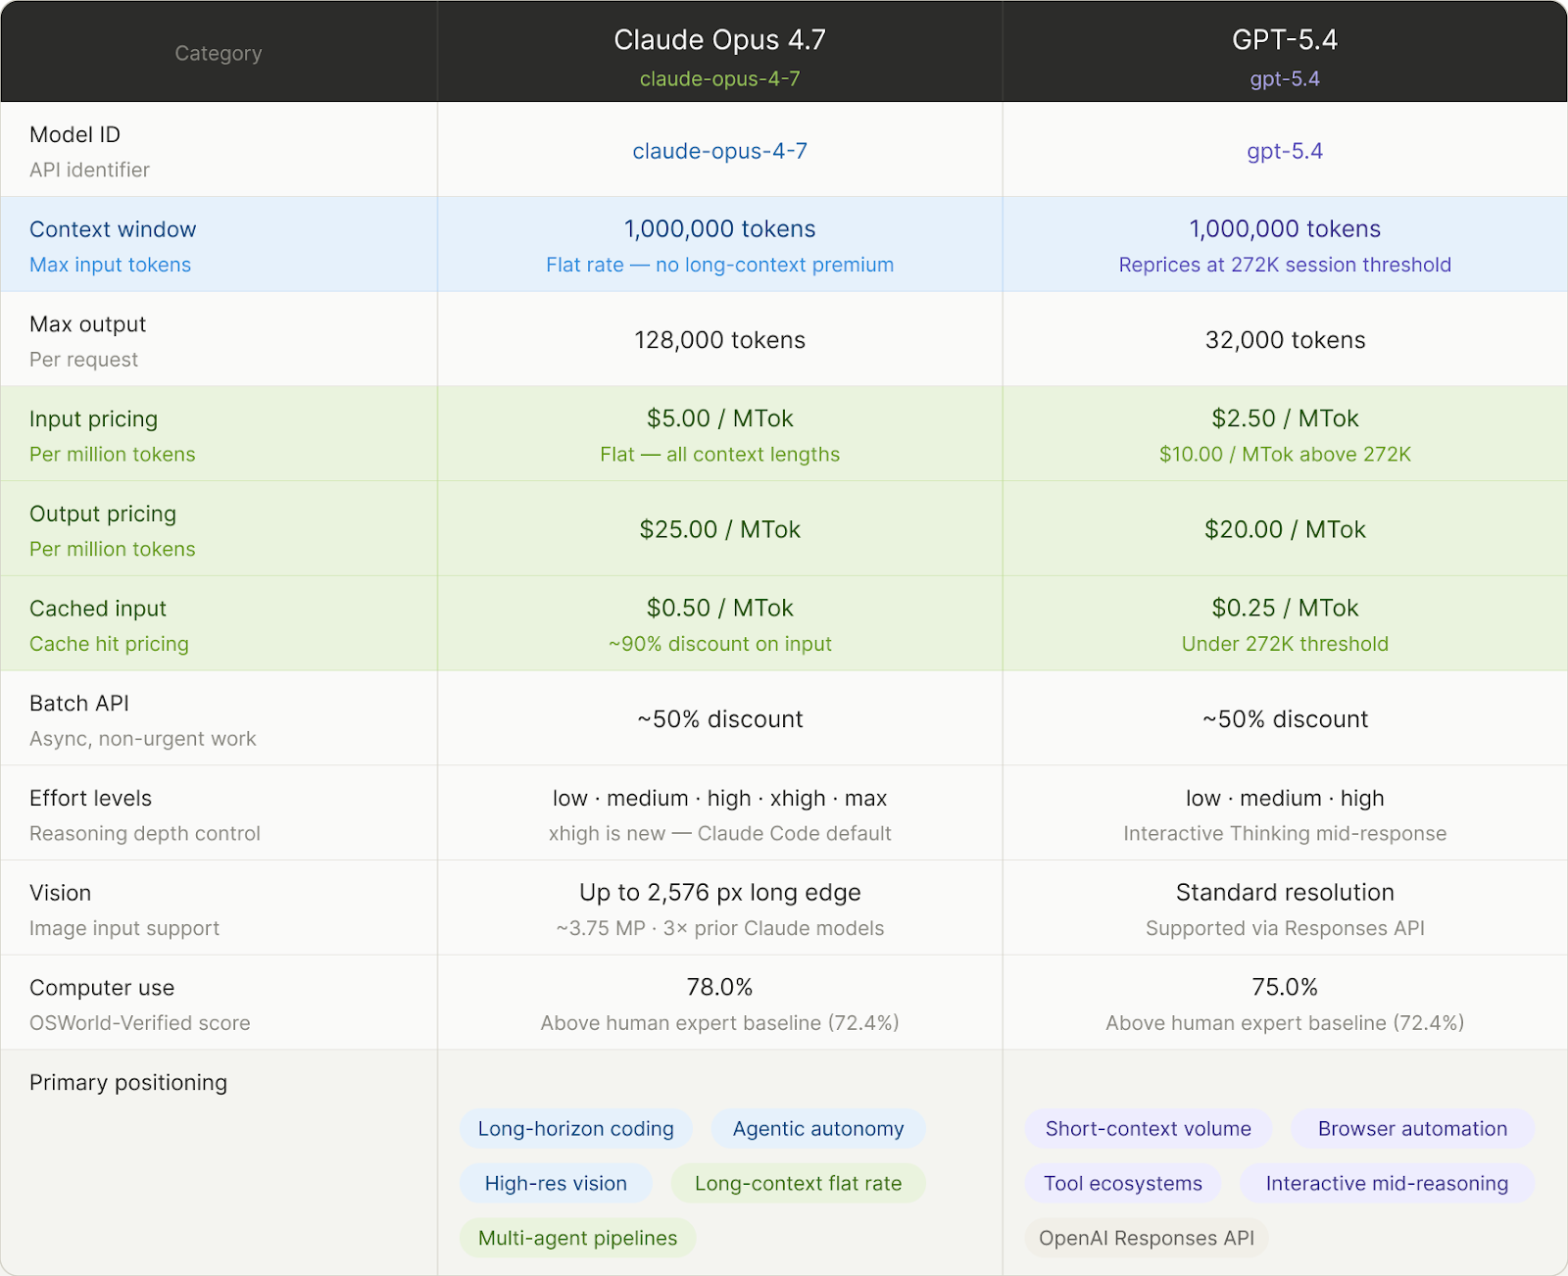Image resolution: width=1568 pixels, height=1276 pixels.
Task: Click the Input pricing row label
Action: [x=94, y=418]
